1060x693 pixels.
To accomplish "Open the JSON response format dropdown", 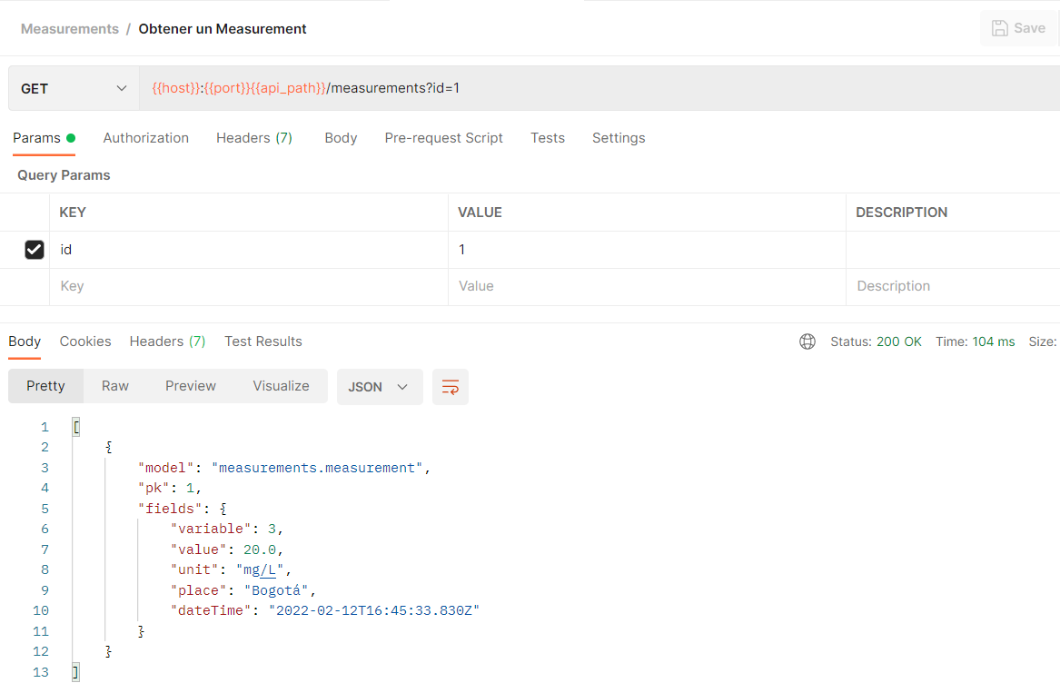I will [x=379, y=385].
